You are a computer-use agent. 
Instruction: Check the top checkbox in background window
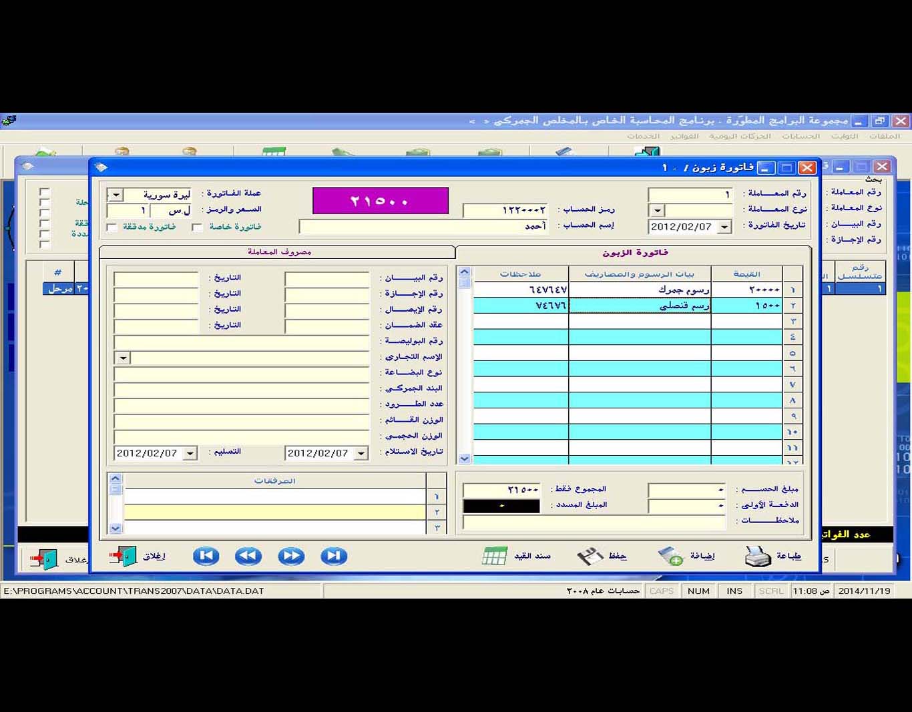[x=45, y=193]
